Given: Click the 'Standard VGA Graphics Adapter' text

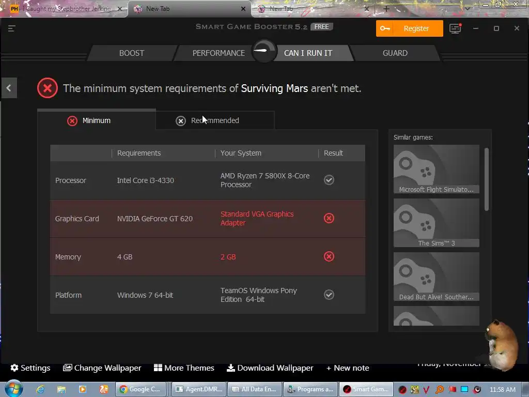Looking at the screenshot, I should [257, 219].
